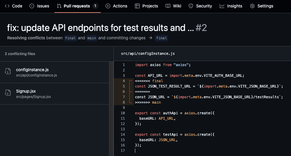Click the Projects table icon
Screen dimensions: 291x156
(x=137, y=6)
